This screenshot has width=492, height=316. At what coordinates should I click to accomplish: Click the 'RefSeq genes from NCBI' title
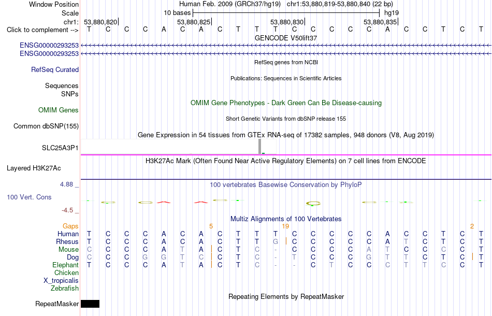[x=286, y=63]
